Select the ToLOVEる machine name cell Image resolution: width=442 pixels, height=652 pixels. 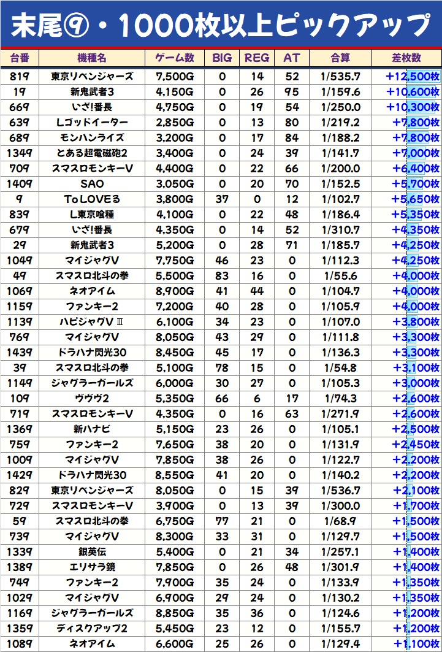tap(92, 199)
